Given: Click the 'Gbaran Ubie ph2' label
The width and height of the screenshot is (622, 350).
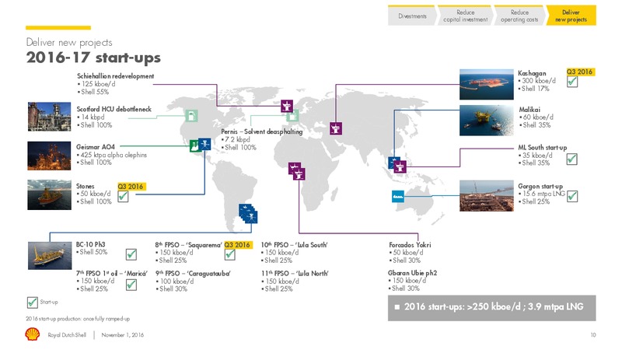Looking at the screenshot, I should tap(412, 273).
